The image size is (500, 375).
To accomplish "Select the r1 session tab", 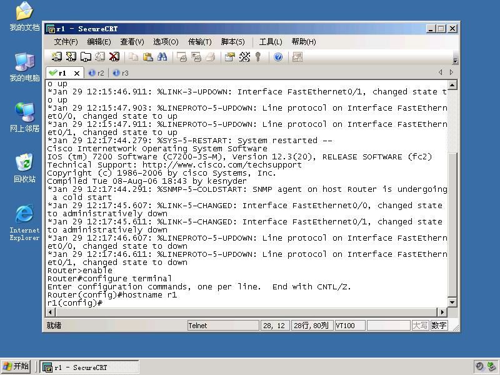I will (x=62, y=73).
